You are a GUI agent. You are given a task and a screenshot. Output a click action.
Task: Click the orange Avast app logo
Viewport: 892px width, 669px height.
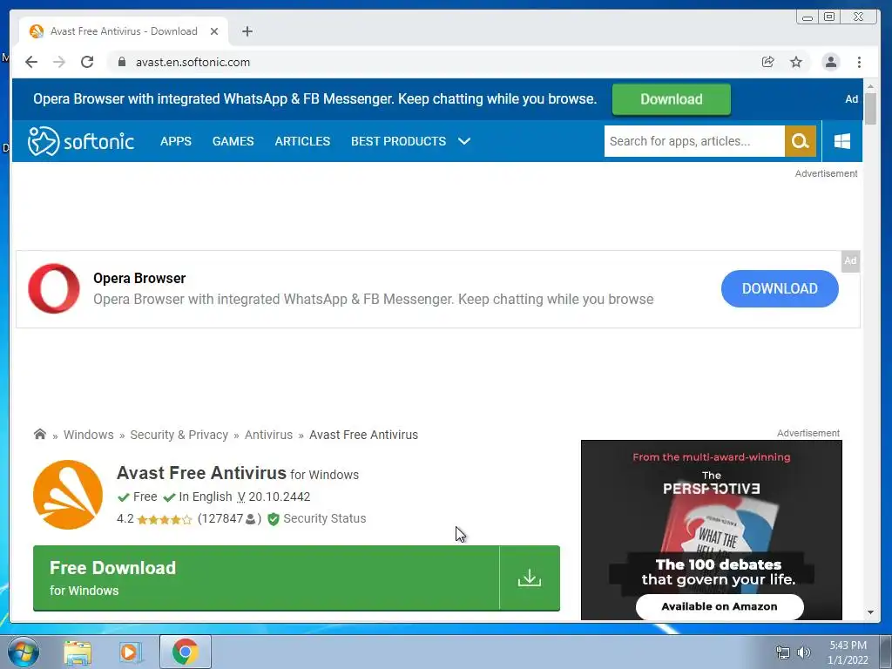point(68,495)
